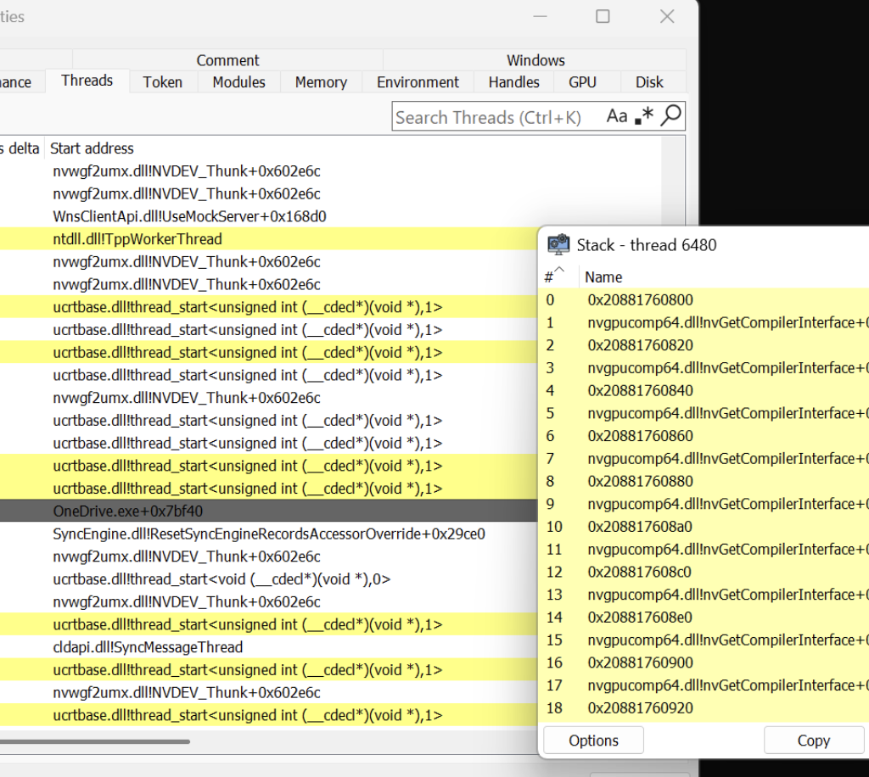Select the ntdll.dll!TppWorkerThread row
Image resolution: width=869 pixels, height=777 pixels.
[137, 239]
